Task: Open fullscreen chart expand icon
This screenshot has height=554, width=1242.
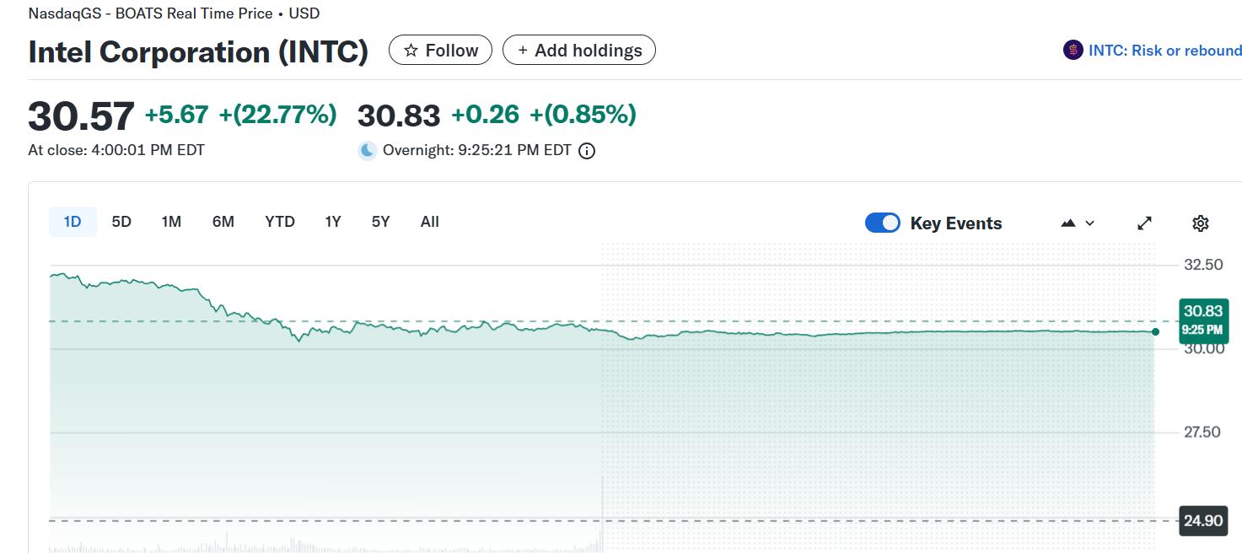Action: [1144, 223]
